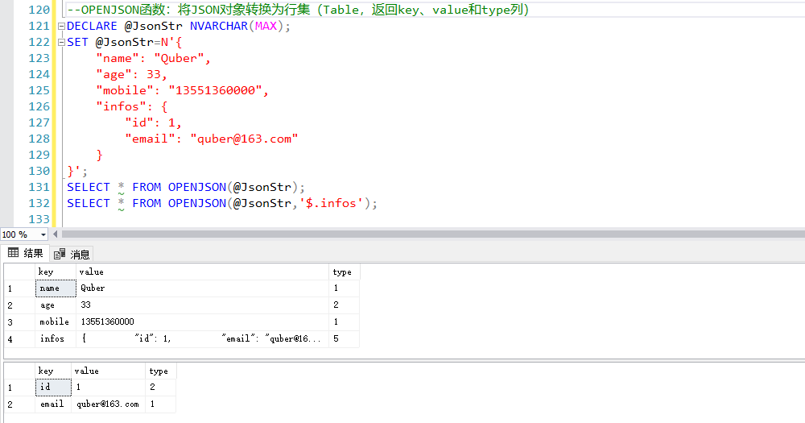Collapse the DECLARE block at line 121

[62, 27]
